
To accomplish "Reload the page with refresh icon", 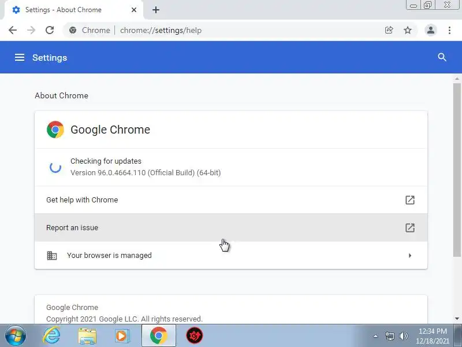I will tap(50, 30).
